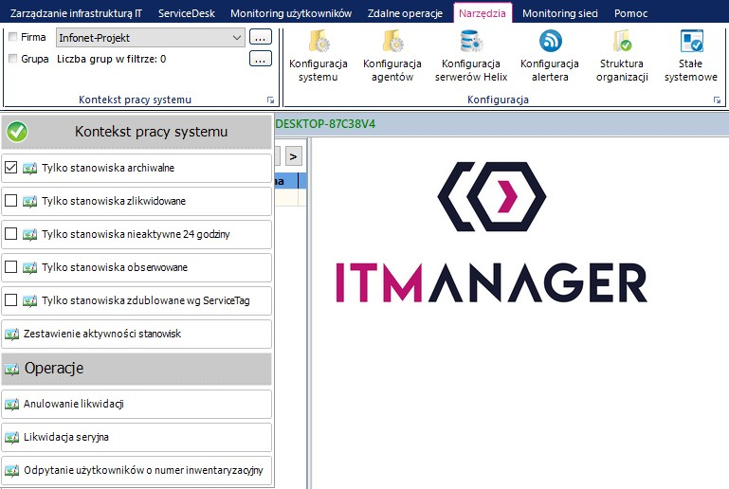Click icon beside Tylko stanowiska nieaktywne 24 godziny
The width and height of the screenshot is (729, 489).
(29, 234)
